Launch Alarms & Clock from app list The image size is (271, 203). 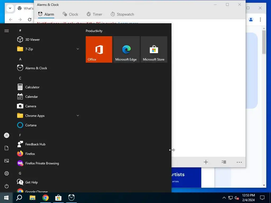[x=48, y=68]
